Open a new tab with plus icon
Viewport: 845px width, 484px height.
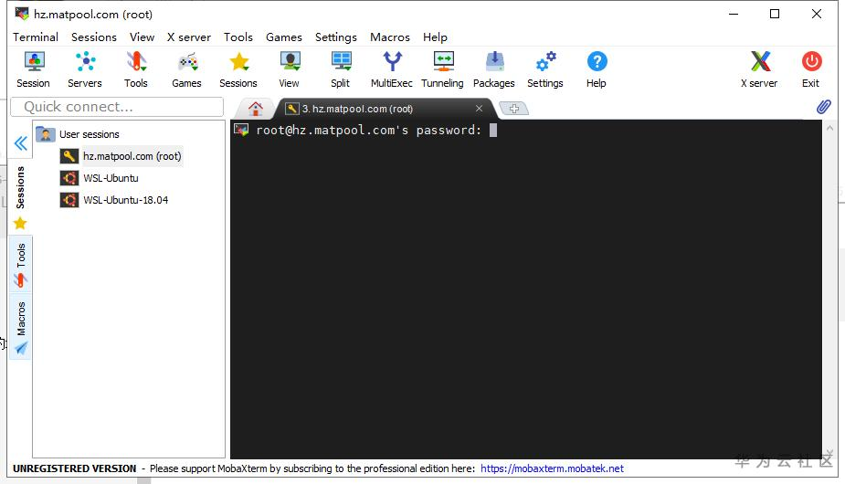(514, 109)
